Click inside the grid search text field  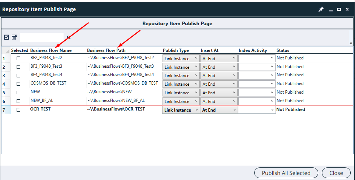tap(42, 37)
